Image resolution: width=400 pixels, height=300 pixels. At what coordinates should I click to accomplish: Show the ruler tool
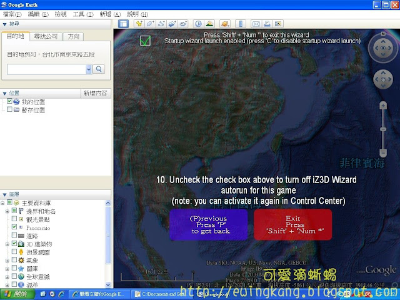tap(241, 24)
